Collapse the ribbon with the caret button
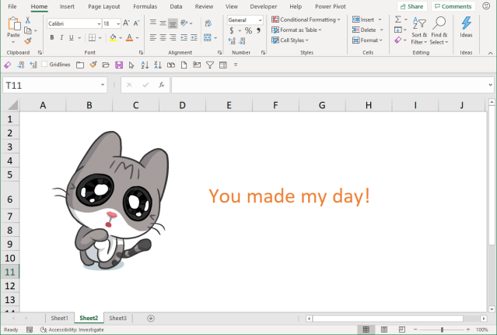This screenshot has width=497, height=335. pyautogui.click(x=490, y=53)
